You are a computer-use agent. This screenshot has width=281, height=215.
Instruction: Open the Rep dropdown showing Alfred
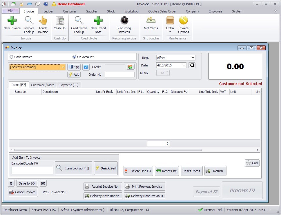pyautogui.click(x=193, y=57)
